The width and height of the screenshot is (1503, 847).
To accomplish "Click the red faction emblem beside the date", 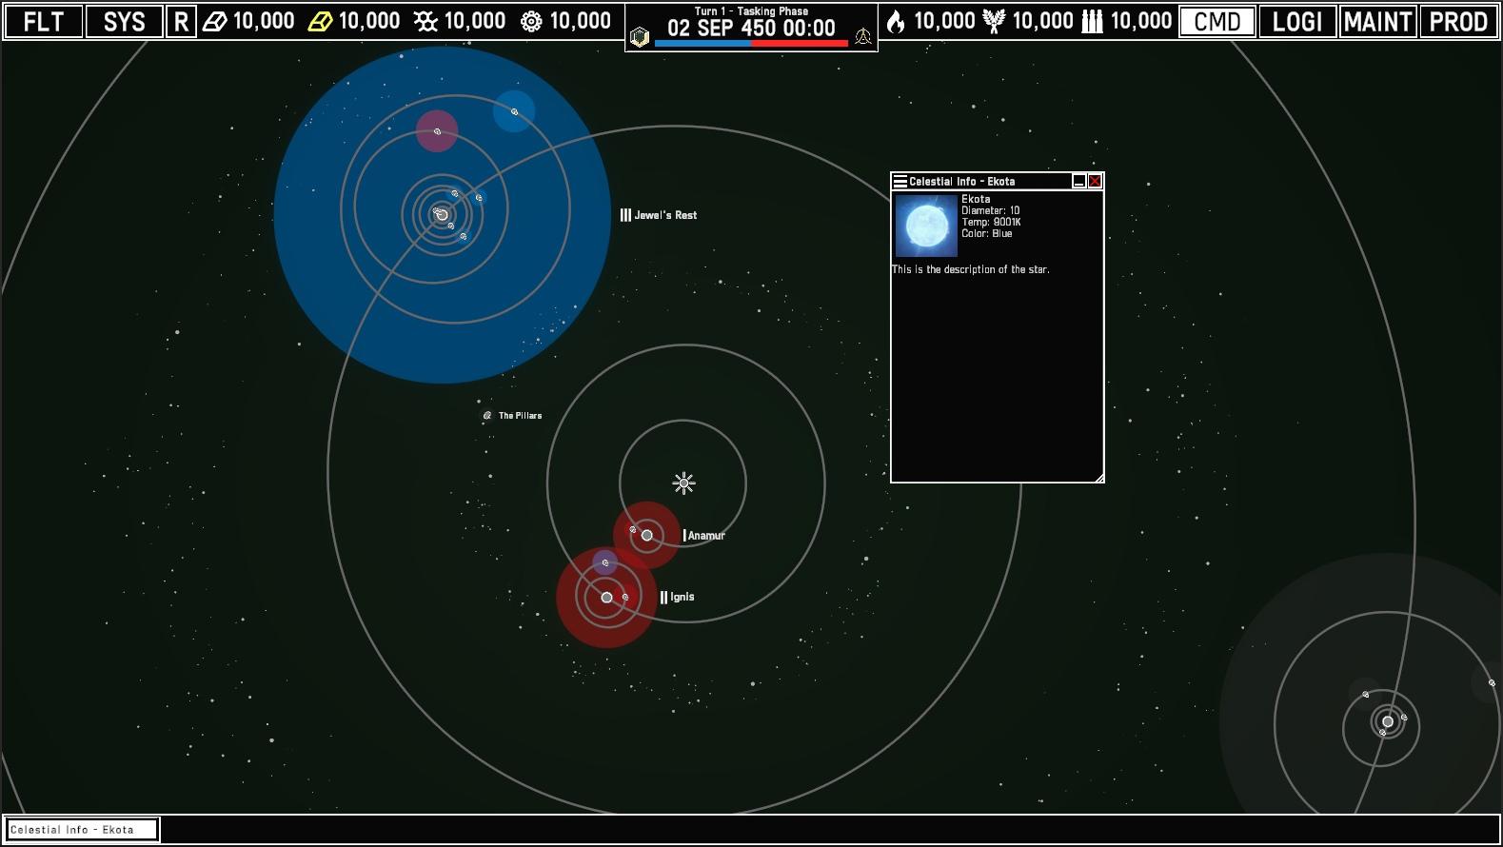I will [x=863, y=36].
